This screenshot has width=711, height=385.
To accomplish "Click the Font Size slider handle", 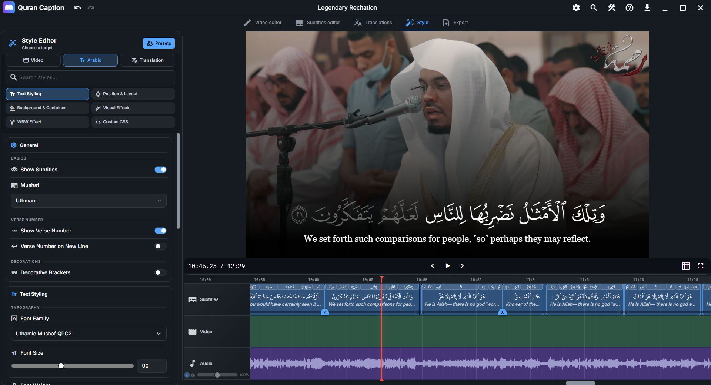I will pyautogui.click(x=61, y=366).
